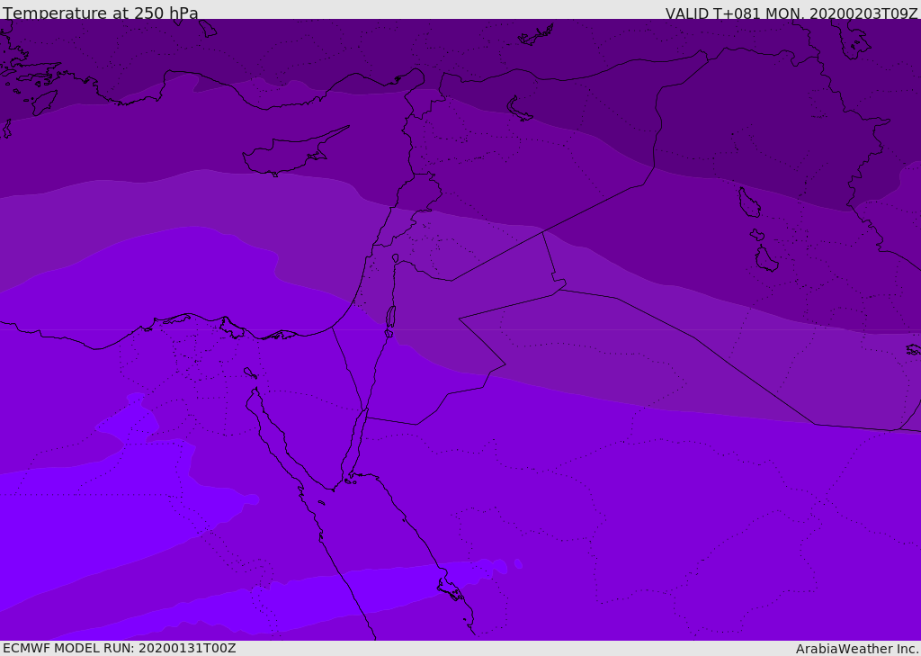Viewport: 921px width, 656px height.
Task: Click 'ECMWF MODEL RUN: 20200131T00Z' text
Action: (120, 648)
